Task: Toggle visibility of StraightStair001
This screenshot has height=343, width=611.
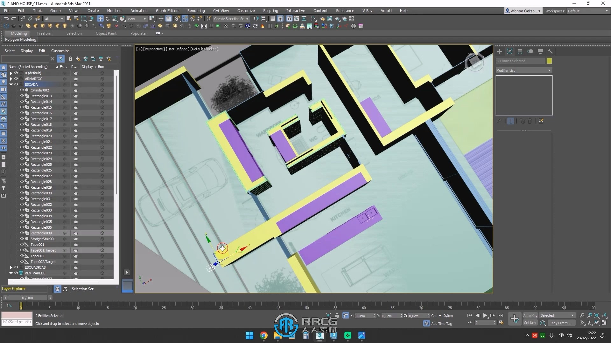Action: coord(22,239)
